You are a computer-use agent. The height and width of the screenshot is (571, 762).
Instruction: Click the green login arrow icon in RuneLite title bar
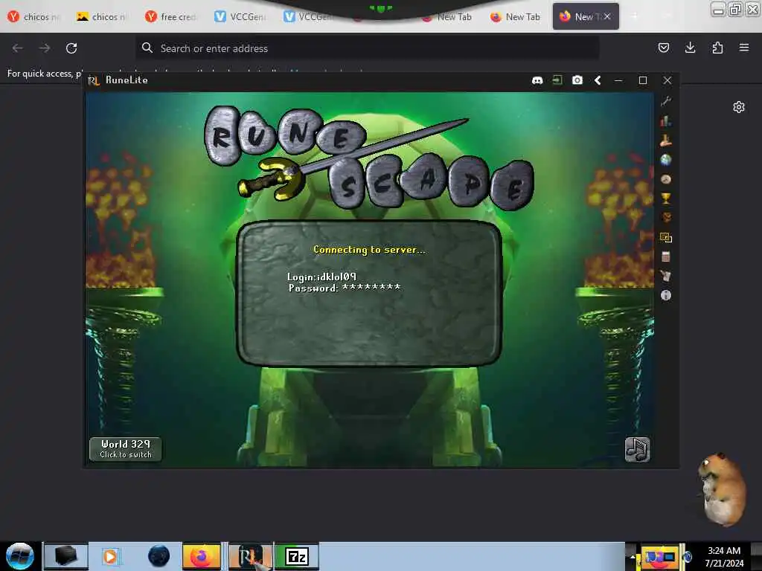(557, 80)
